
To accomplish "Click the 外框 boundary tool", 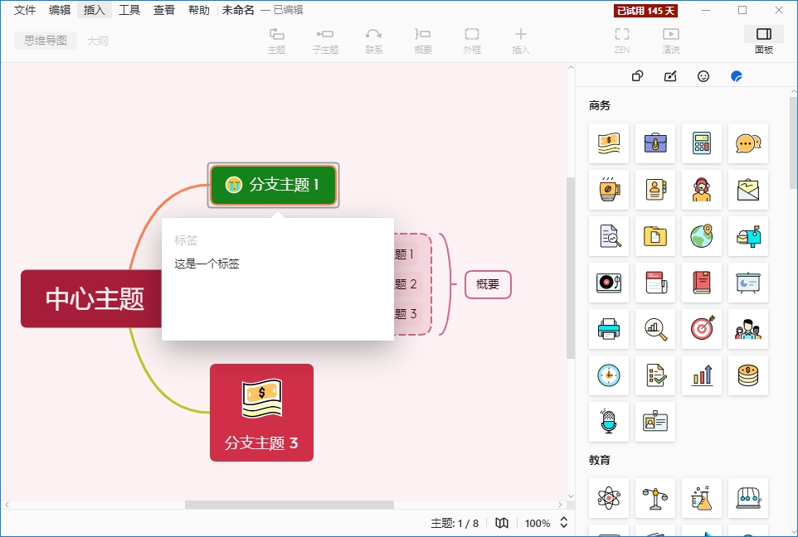I will [x=472, y=41].
